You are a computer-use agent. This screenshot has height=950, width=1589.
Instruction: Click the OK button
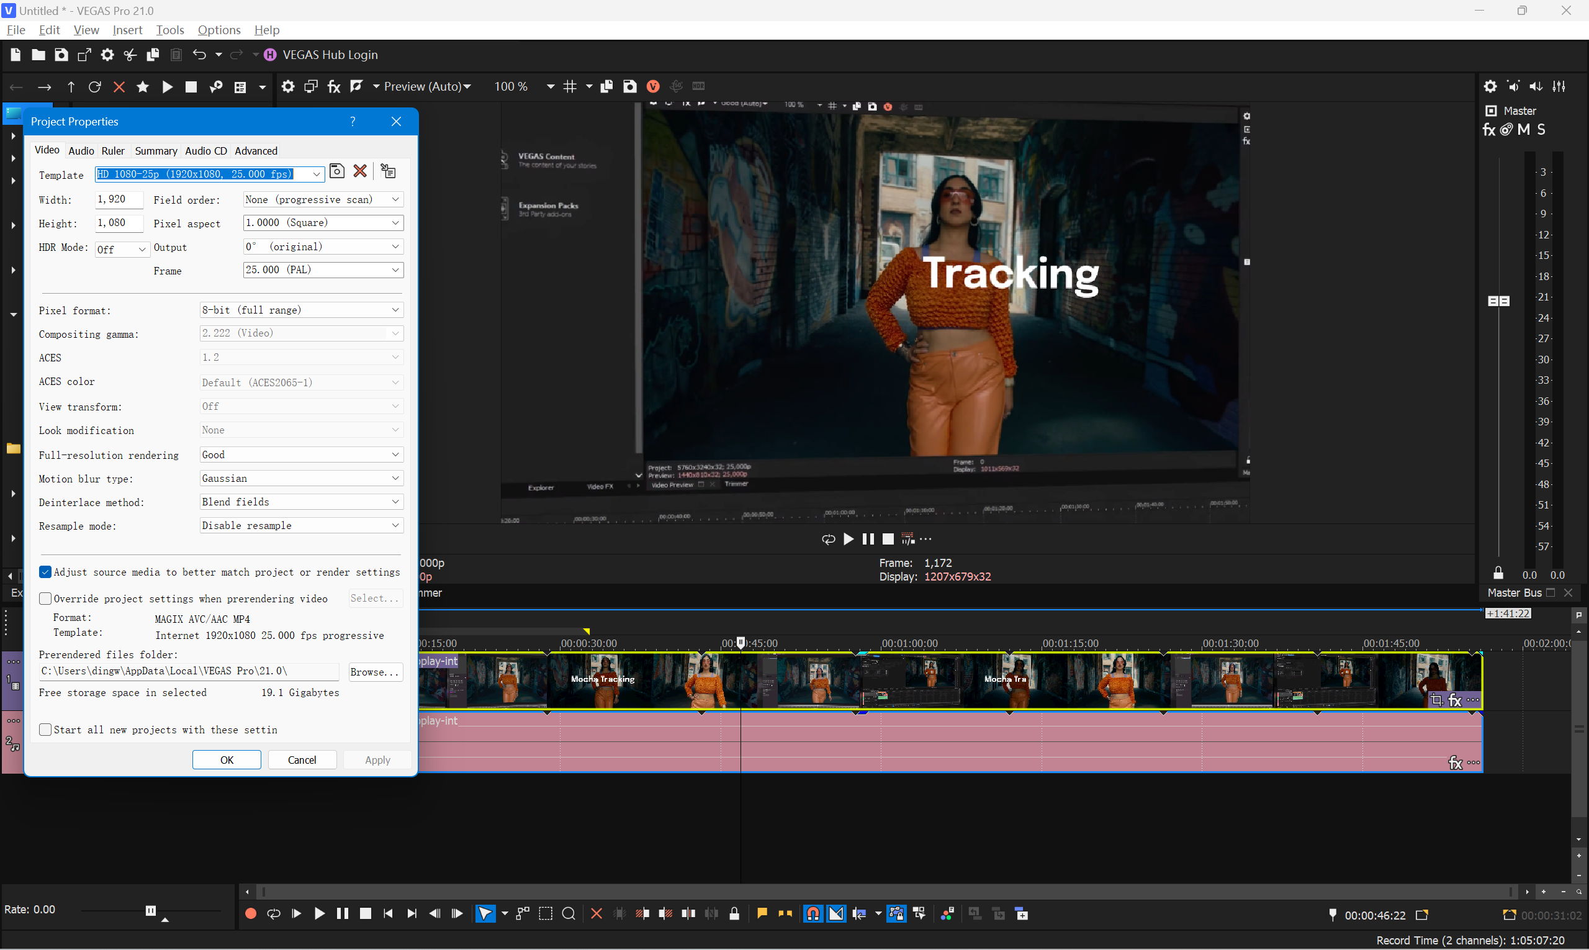(227, 760)
